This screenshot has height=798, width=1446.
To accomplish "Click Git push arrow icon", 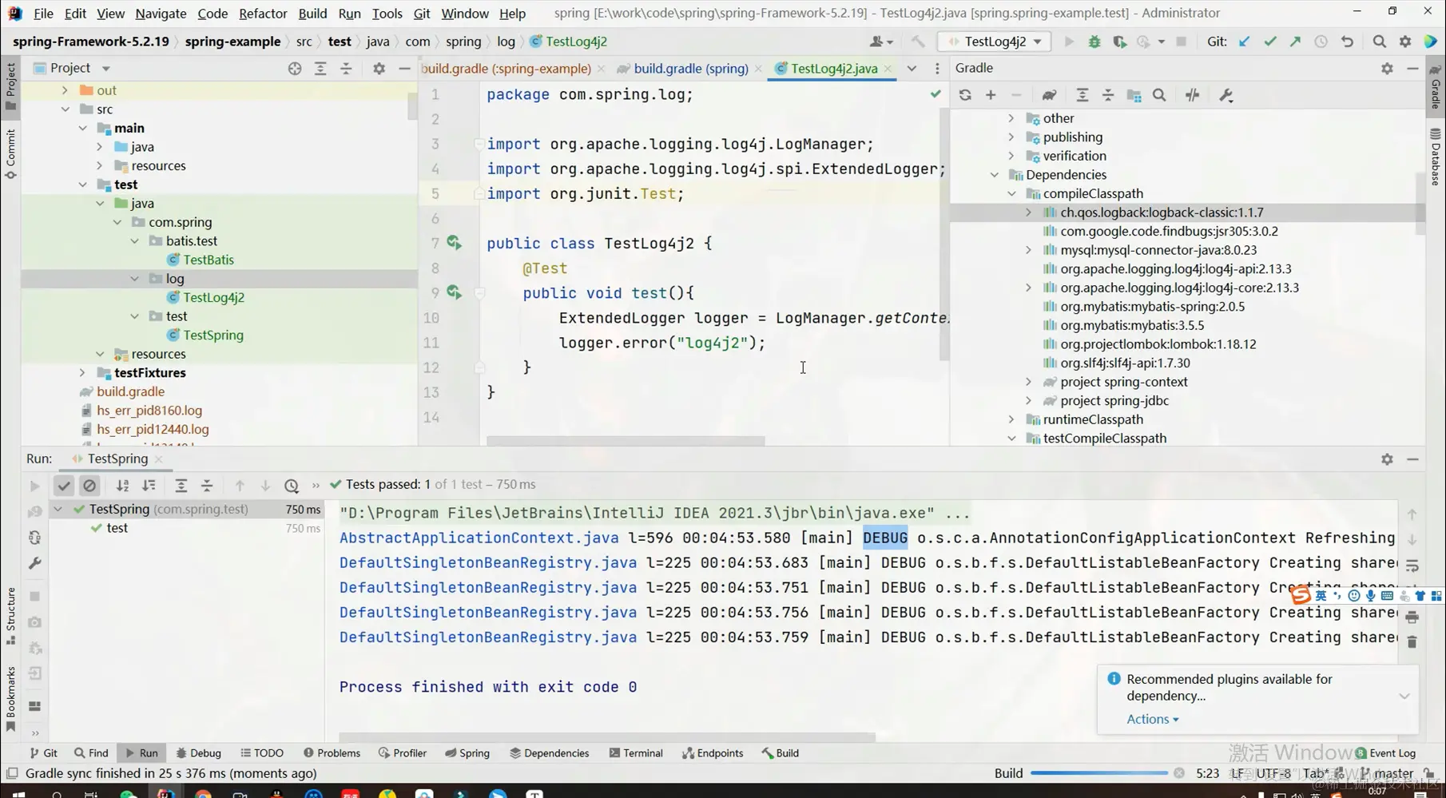I will click(1295, 42).
